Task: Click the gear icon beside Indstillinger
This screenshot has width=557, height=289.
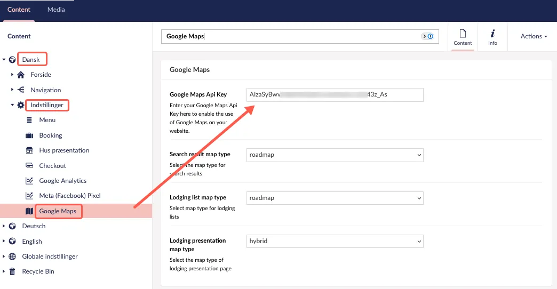Action: [x=21, y=105]
